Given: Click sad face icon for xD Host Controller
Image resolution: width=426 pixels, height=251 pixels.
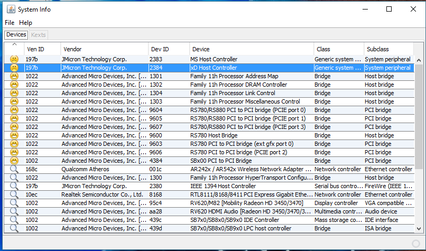Looking at the screenshot, I should 14,68.
